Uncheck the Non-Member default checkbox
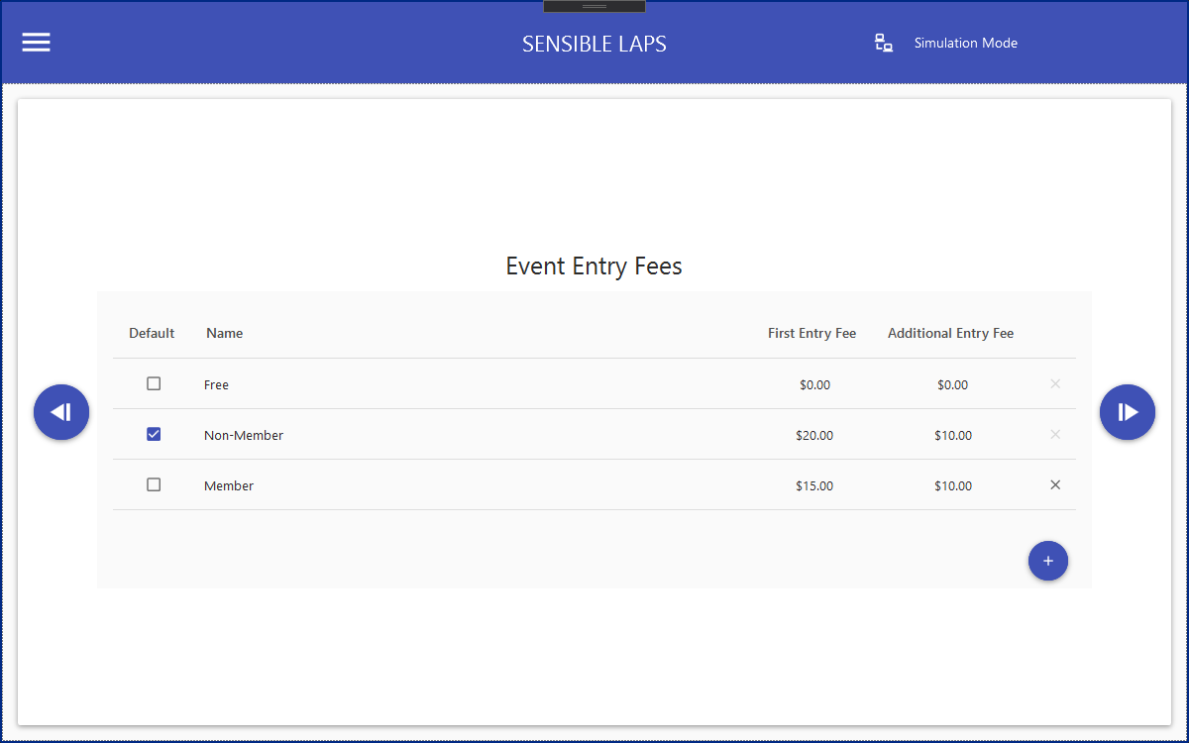This screenshot has width=1189, height=743. [x=154, y=434]
